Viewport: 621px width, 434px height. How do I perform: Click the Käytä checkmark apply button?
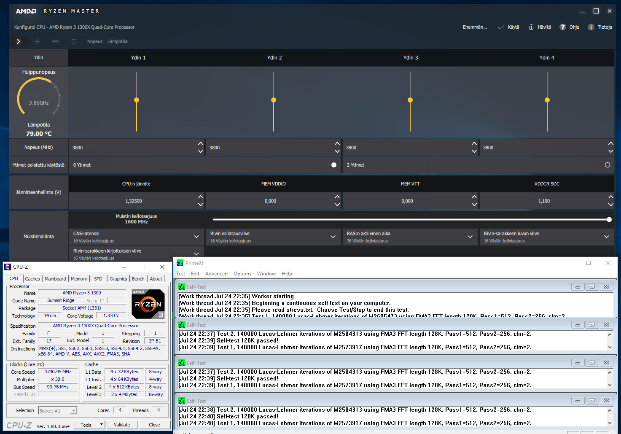(x=508, y=27)
